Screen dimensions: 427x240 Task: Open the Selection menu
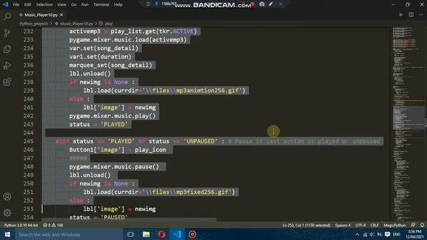[x=45, y=5]
